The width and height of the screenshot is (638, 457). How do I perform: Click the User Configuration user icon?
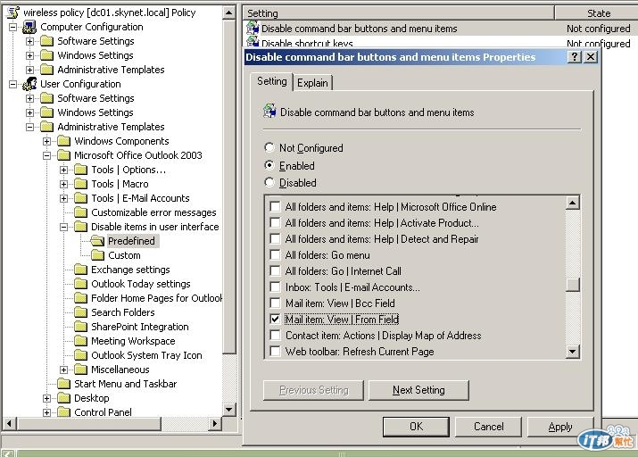tap(29, 84)
